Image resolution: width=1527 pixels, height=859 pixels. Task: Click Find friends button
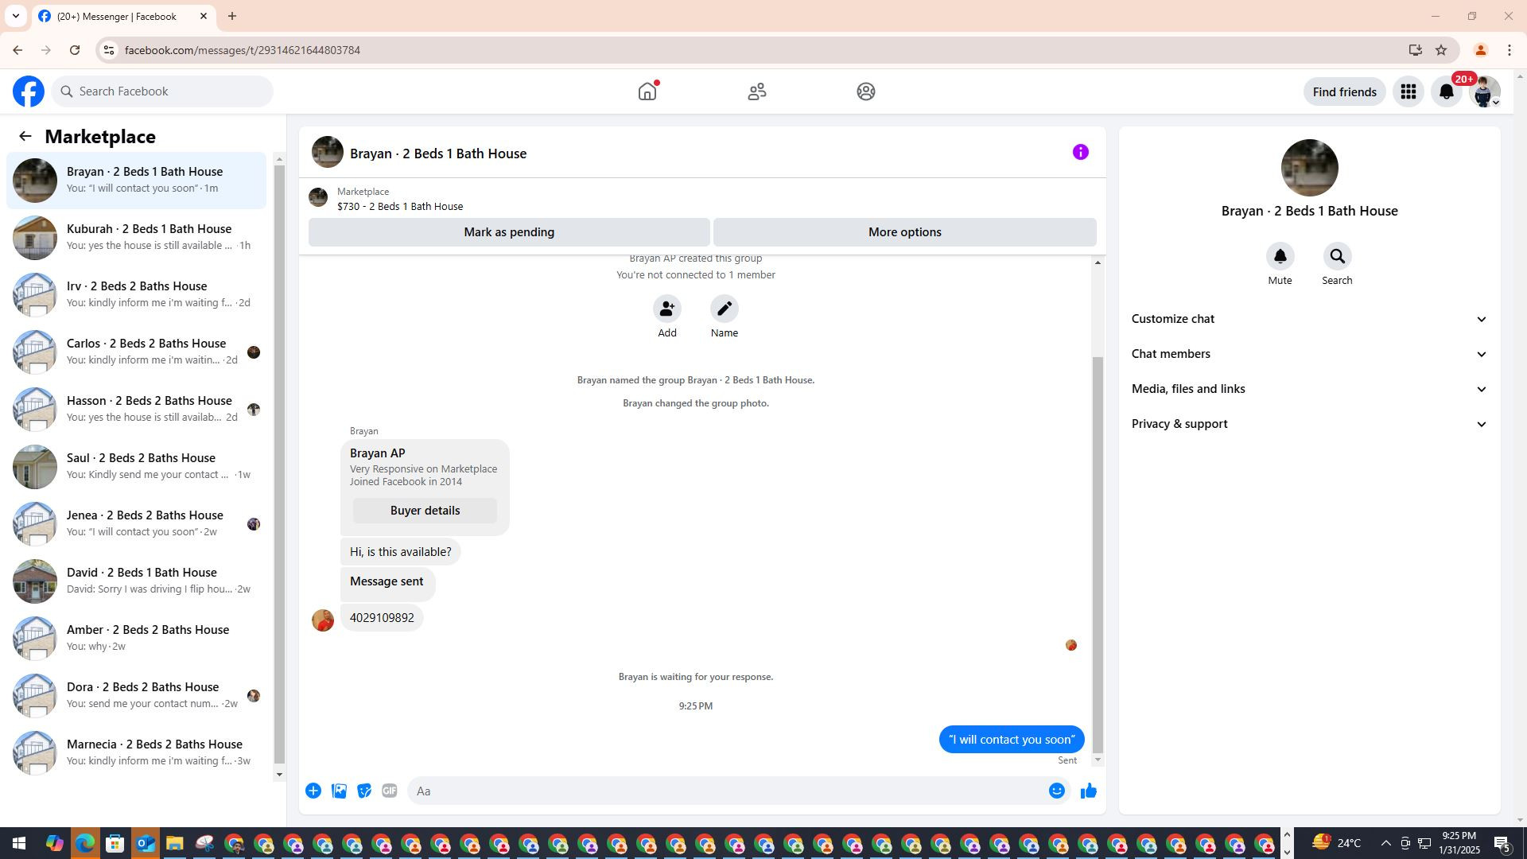click(x=1344, y=91)
